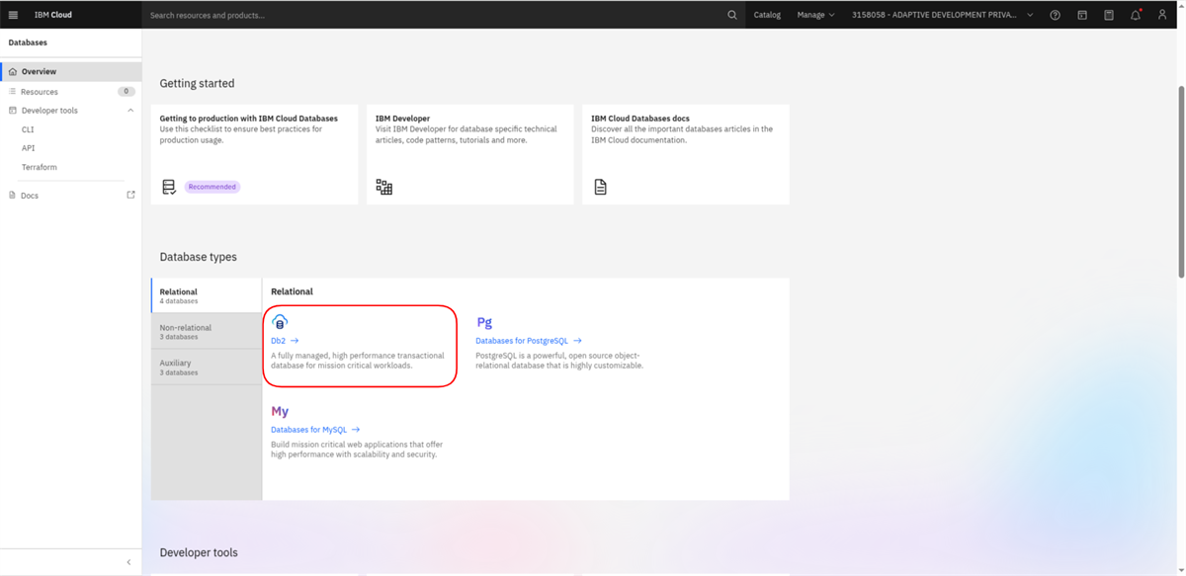The height and width of the screenshot is (576, 1186).
Task: Click the Pg PostgreSQL logo
Action: pos(484,322)
